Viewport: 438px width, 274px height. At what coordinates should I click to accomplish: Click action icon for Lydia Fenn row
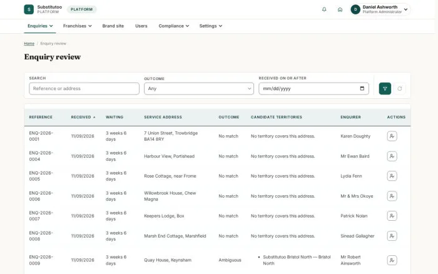[x=392, y=176]
